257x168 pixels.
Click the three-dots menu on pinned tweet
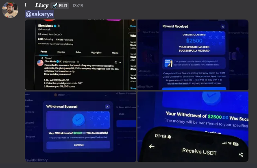tap(120, 62)
